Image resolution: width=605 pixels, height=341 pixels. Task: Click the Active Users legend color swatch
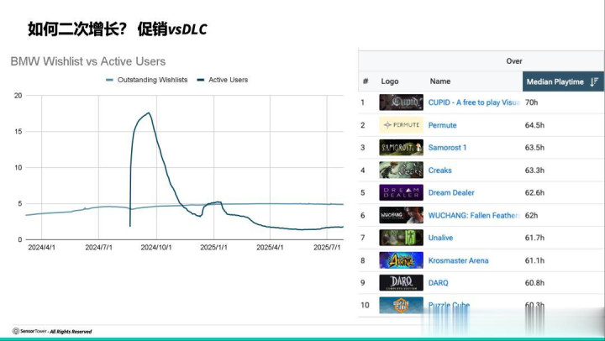[x=201, y=80]
